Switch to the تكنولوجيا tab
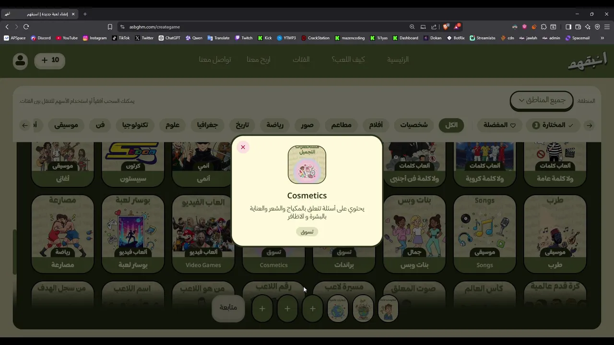This screenshot has height=345, width=614. click(x=135, y=125)
